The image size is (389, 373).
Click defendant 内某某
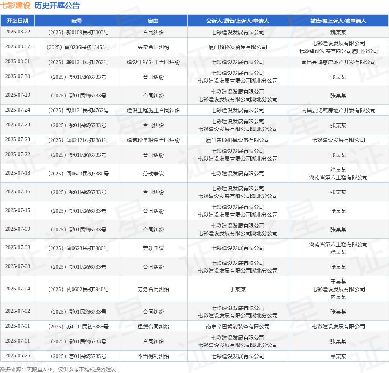[x=338, y=297]
